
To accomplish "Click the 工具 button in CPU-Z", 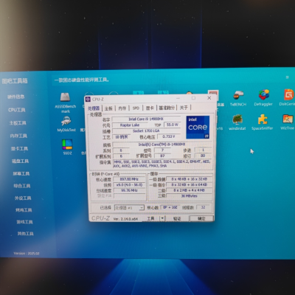I will 150,218.
